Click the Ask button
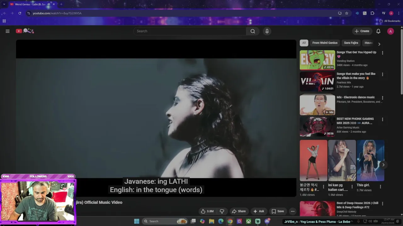403x226 pixels. [258, 211]
